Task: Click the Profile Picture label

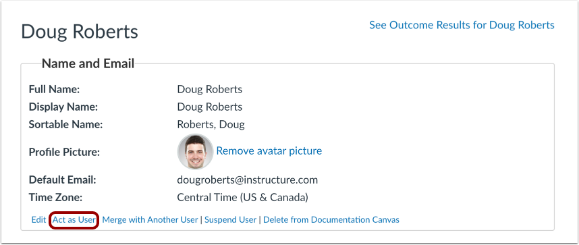Action: [x=64, y=152]
